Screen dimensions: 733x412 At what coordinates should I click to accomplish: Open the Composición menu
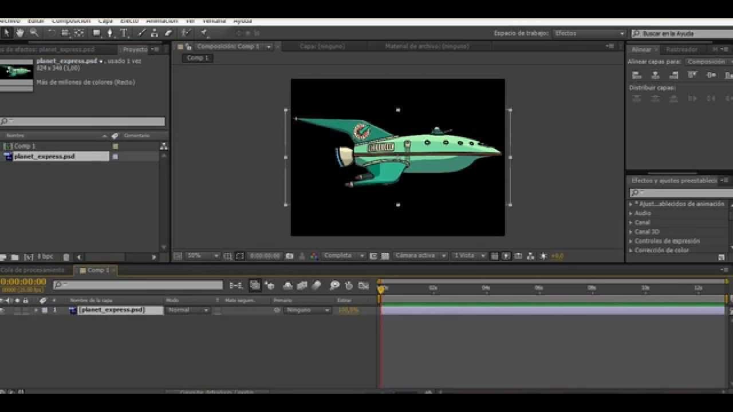(x=72, y=21)
